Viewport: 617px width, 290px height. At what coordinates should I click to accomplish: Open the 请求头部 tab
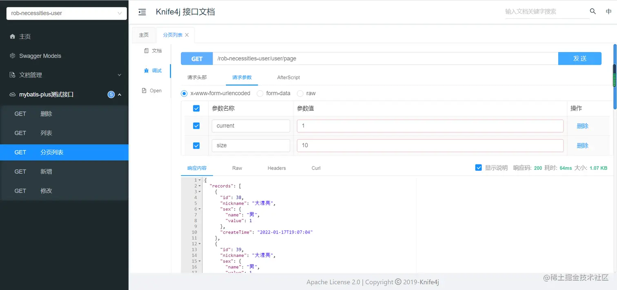pyautogui.click(x=197, y=77)
